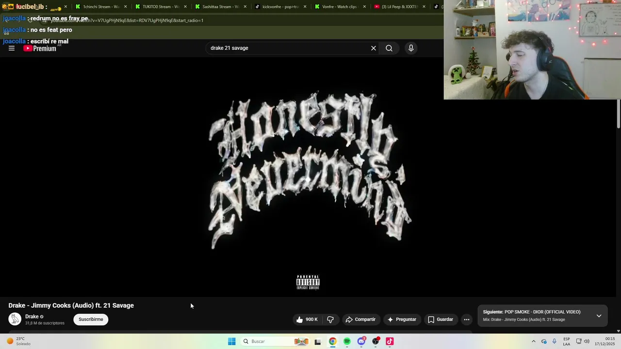Start voice search with microphone icon

click(411, 48)
